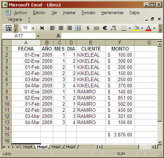This screenshot has height=158, width=164.
Task: Open the Formato menu
Action: (88, 13)
